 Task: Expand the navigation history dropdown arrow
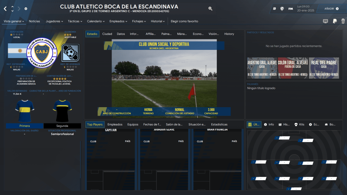click(26, 9)
